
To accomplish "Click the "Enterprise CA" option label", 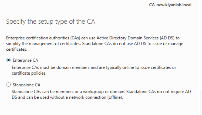I will click(26, 60).
